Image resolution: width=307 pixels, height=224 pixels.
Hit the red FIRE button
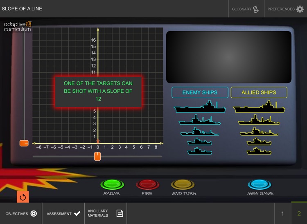click(x=147, y=185)
